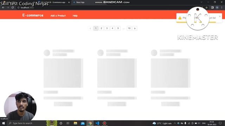This screenshot has height=126, width=225.
Task: Click the browser forward arrow
Action: click(x=8, y=8)
